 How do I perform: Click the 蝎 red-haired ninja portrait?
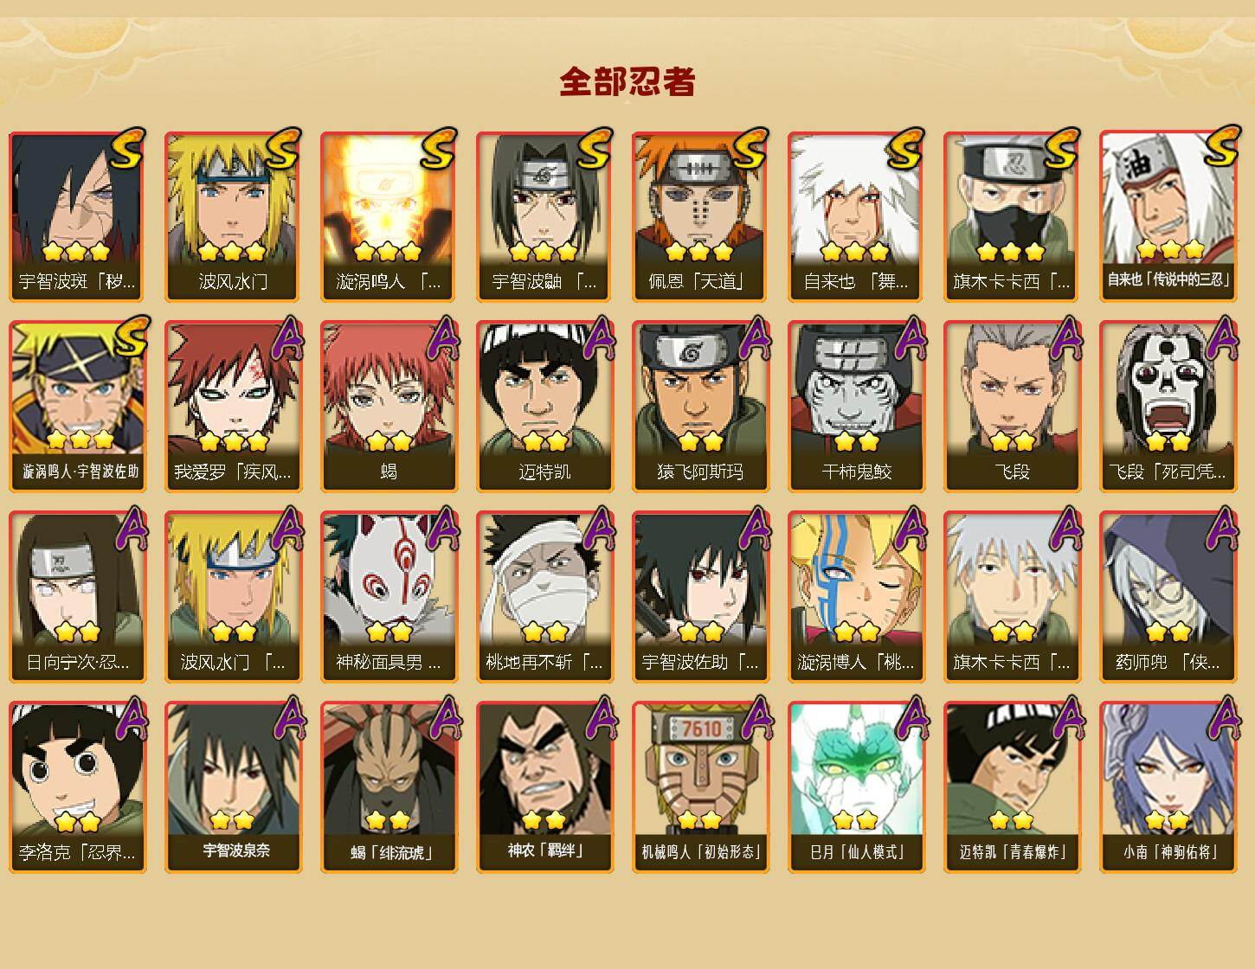pyautogui.click(x=389, y=407)
